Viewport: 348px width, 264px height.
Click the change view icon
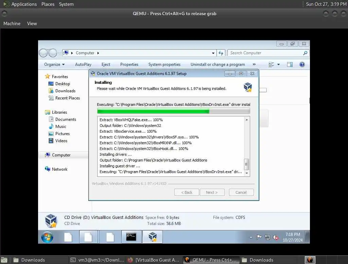pyautogui.click(x=271, y=64)
